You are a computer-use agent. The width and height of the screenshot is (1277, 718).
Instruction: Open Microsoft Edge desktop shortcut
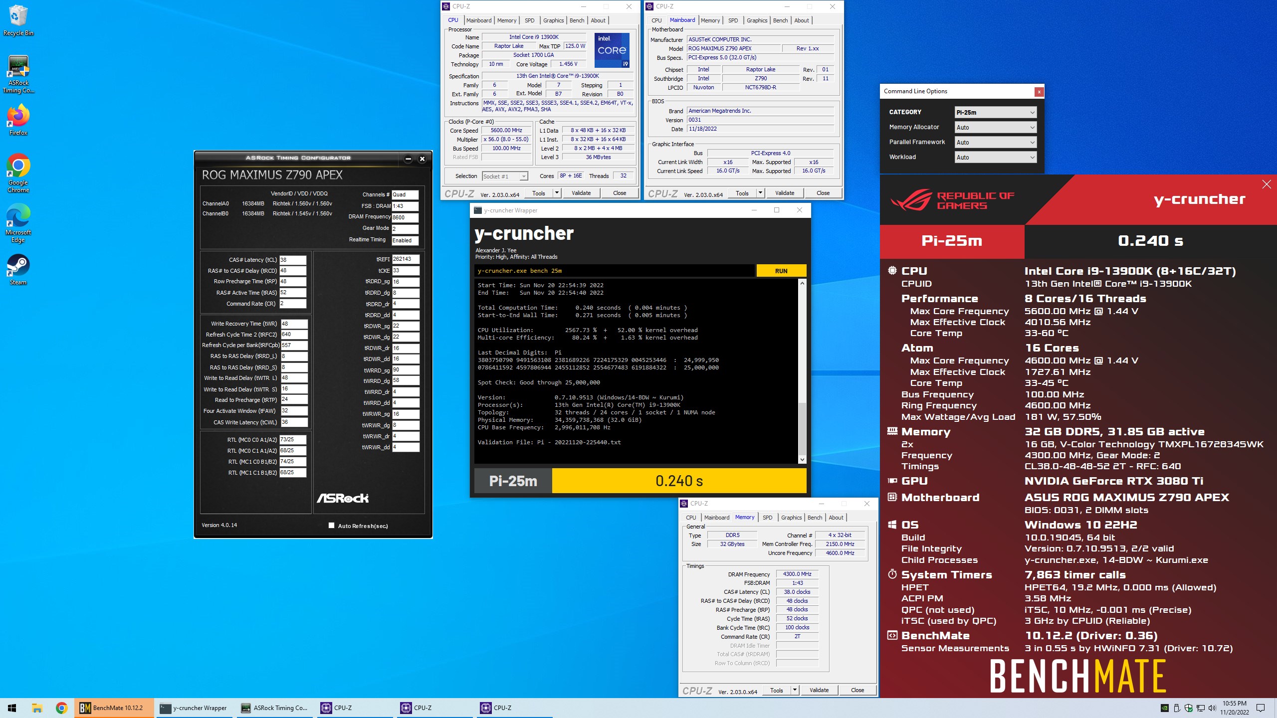(18, 223)
